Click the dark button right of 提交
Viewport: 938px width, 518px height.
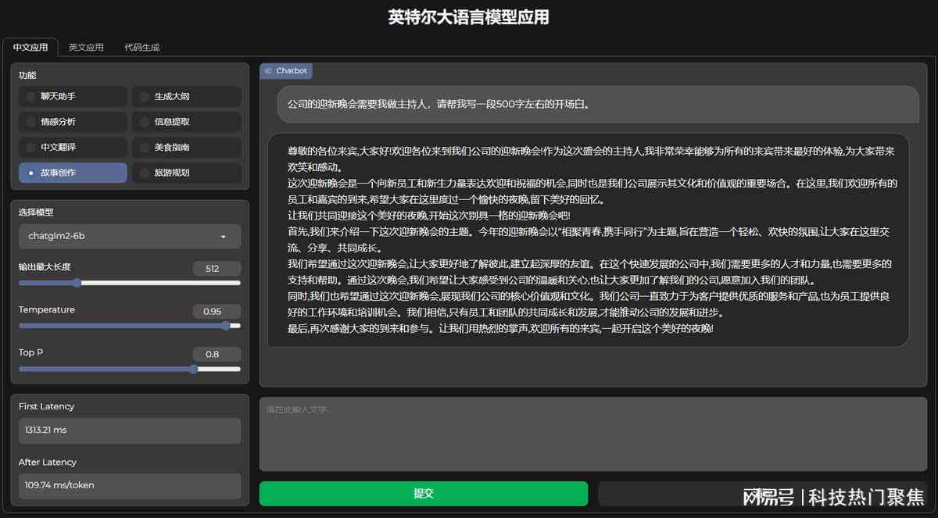tap(762, 494)
